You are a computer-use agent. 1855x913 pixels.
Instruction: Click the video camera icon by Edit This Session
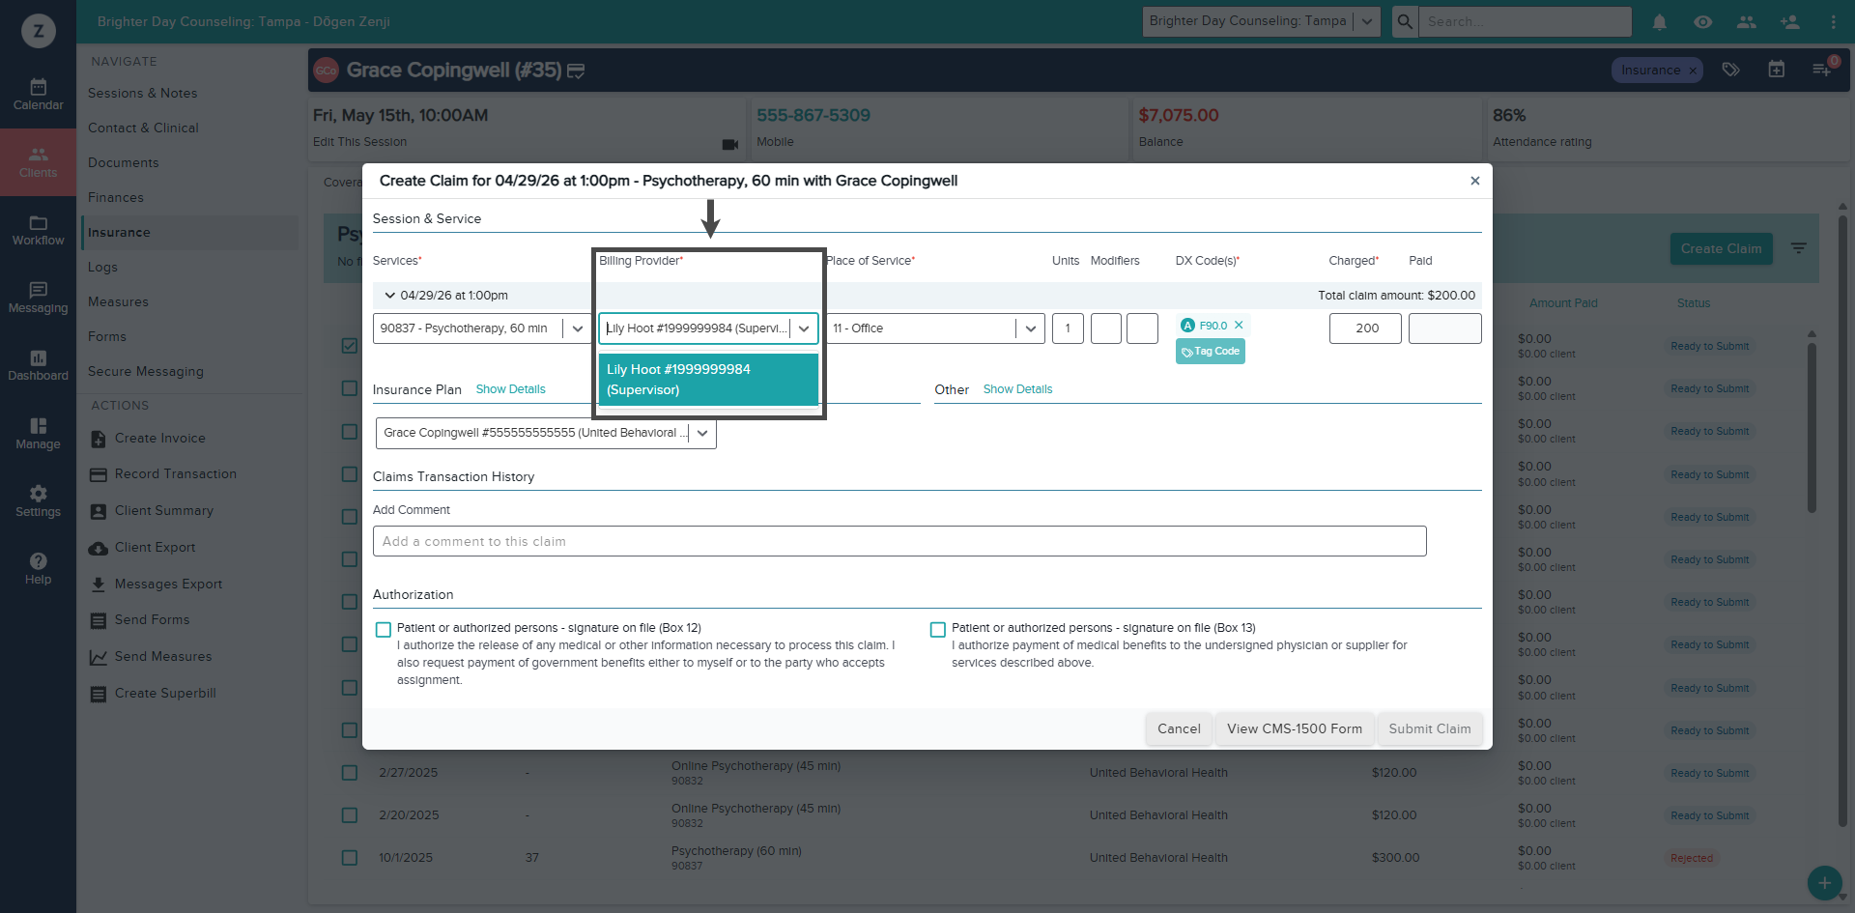click(x=729, y=144)
